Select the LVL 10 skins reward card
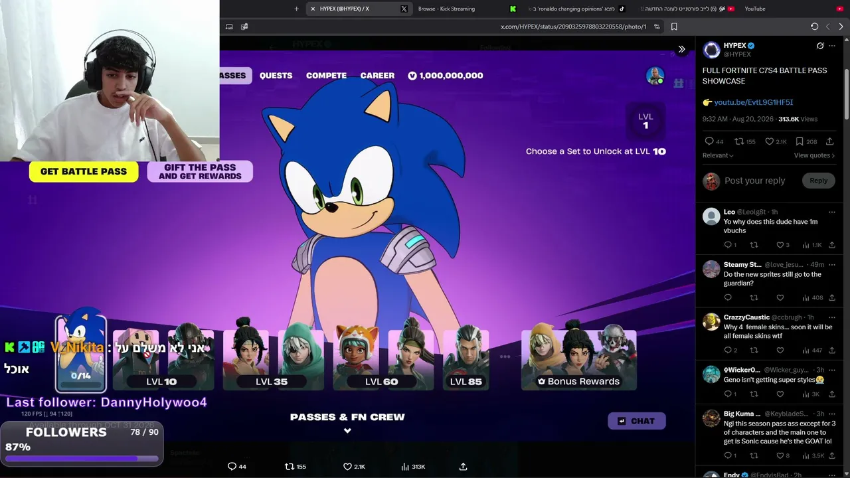 point(163,359)
